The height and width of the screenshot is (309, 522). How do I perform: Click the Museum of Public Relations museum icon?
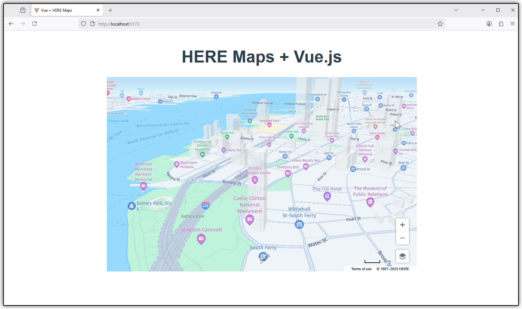click(370, 202)
